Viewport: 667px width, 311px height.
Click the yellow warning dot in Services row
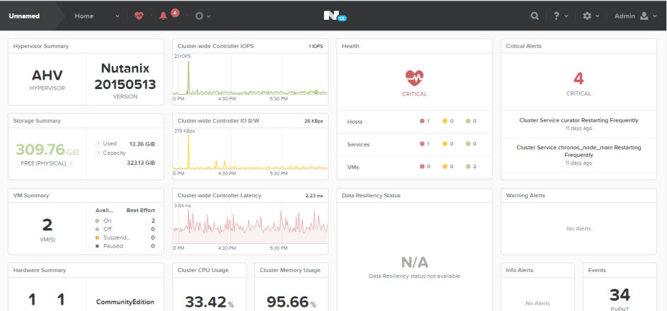(x=445, y=144)
